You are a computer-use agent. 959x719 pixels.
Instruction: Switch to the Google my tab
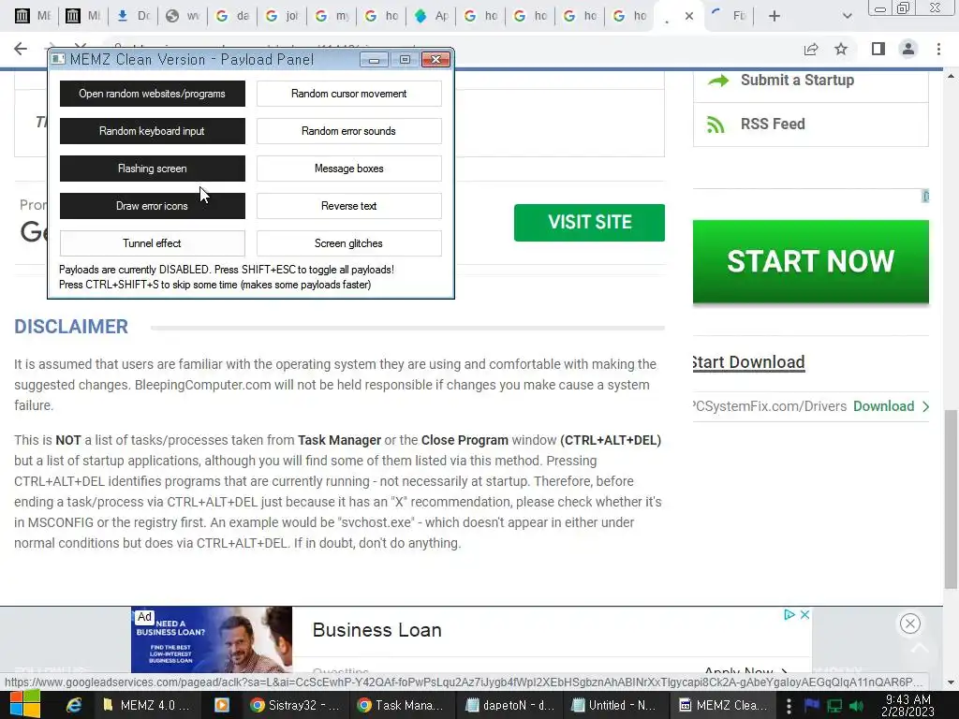332,16
